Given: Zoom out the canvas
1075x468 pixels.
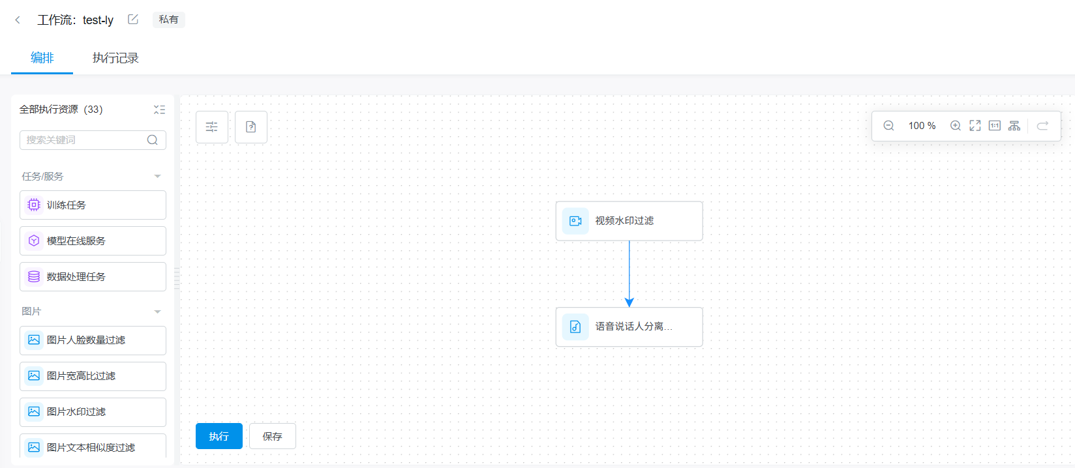Looking at the screenshot, I should 888,126.
